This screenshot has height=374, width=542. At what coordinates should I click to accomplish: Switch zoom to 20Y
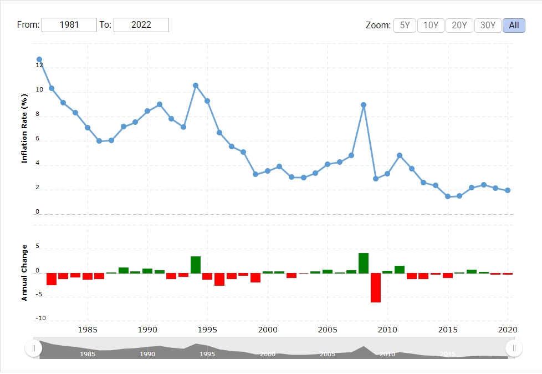[x=459, y=25]
